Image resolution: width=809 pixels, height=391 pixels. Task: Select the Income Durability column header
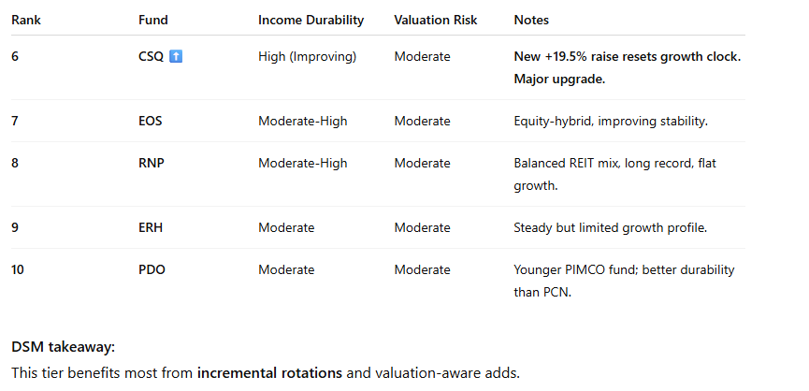[x=311, y=20]
